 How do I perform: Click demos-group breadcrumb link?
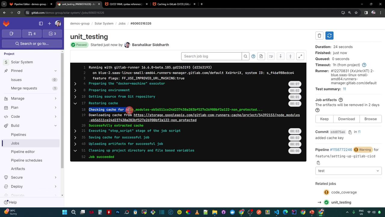click(80, 24)
